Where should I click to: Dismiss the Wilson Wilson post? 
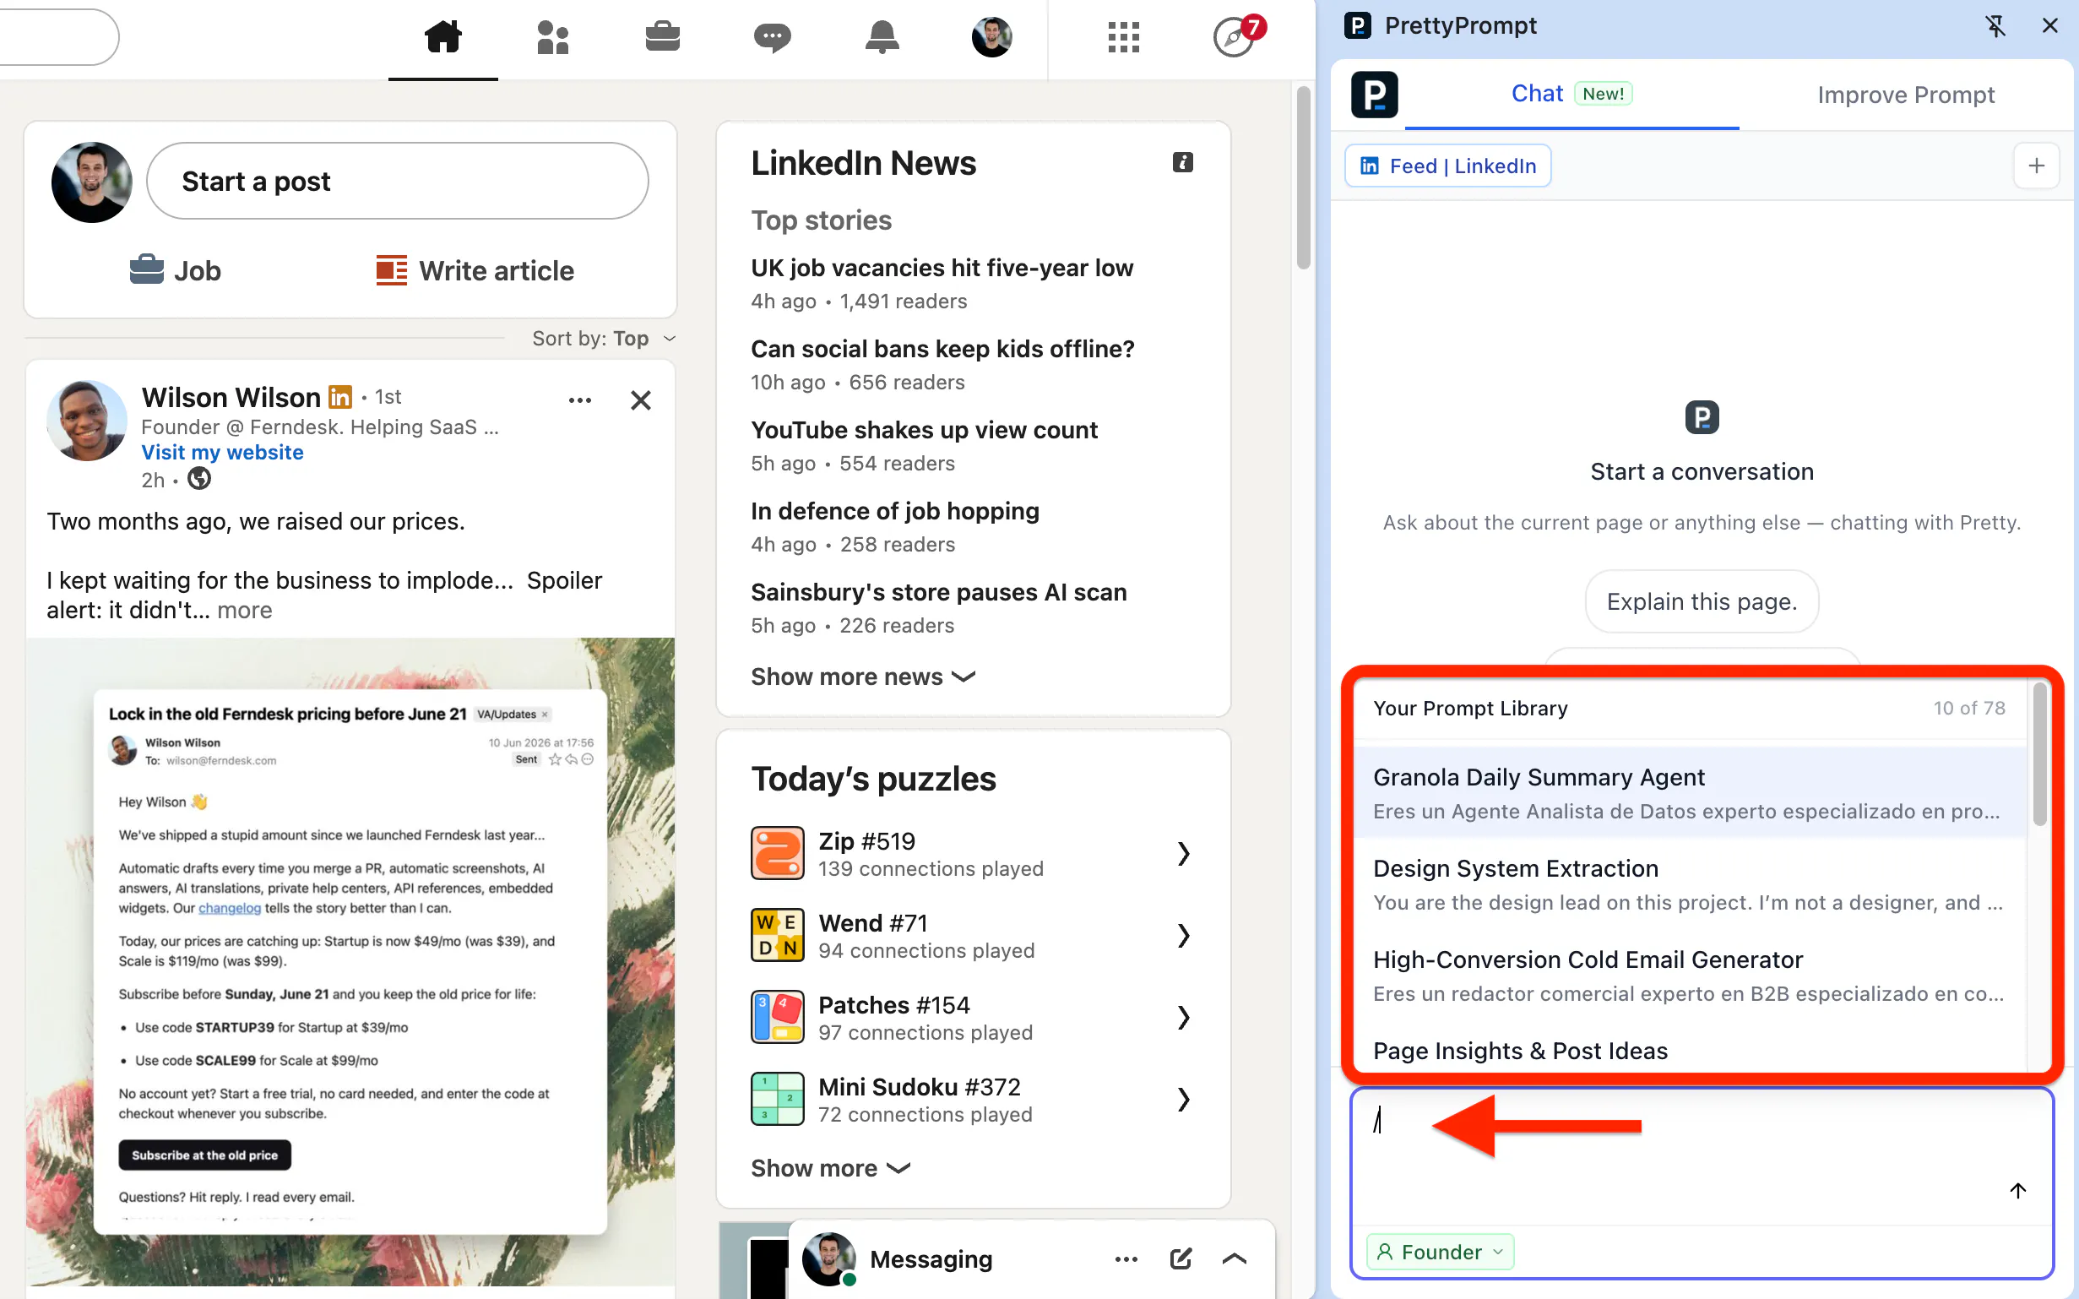[x=641, y=400]
